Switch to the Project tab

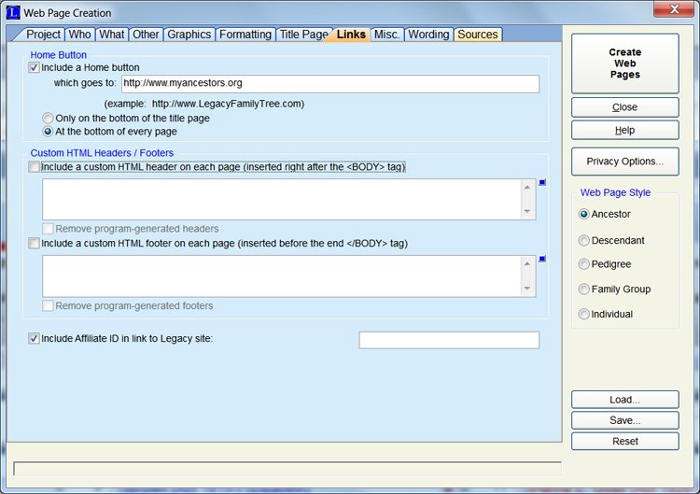pyautogui.click(x=43, y=35)
